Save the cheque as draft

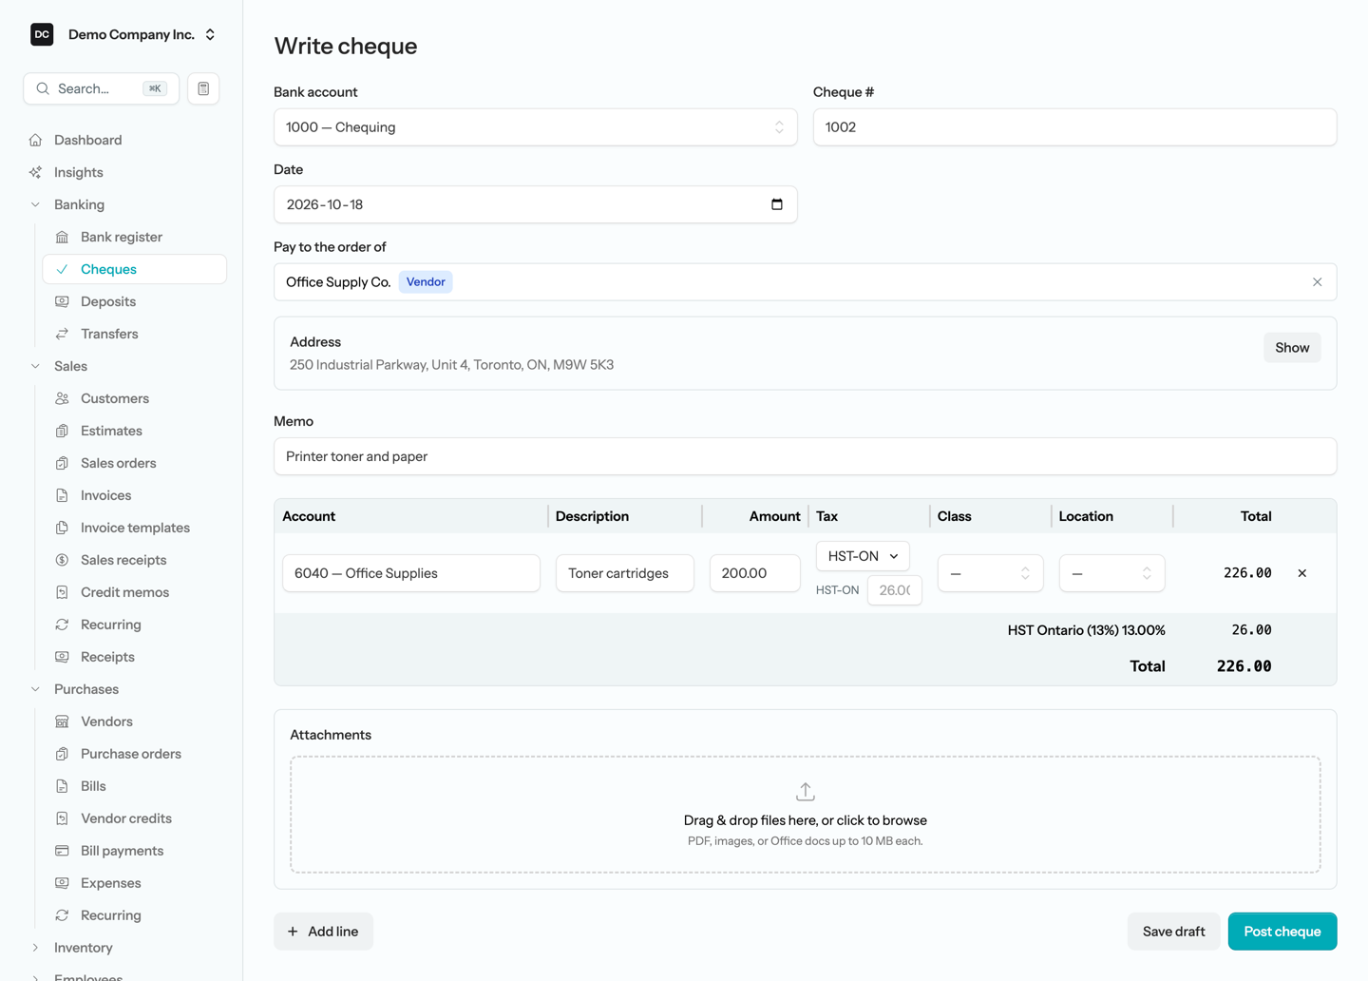pyautogui.click(x=1173, y=932)
